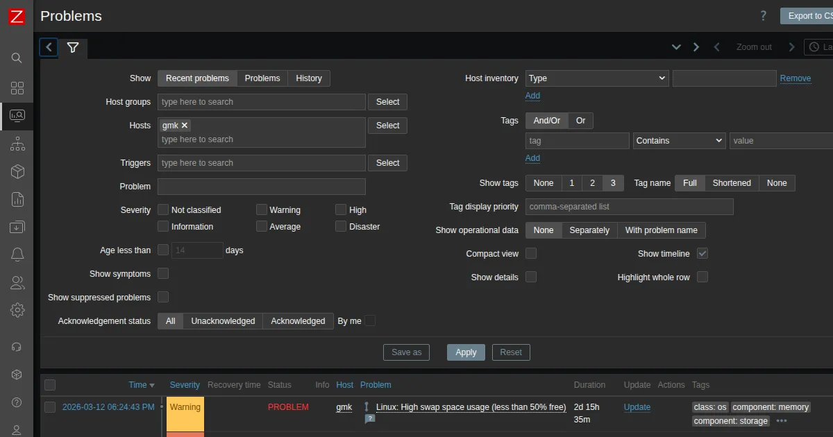Click the Zabbix logo icon
The width and height of the screenshot is (833, 437).
click(17, 17)
